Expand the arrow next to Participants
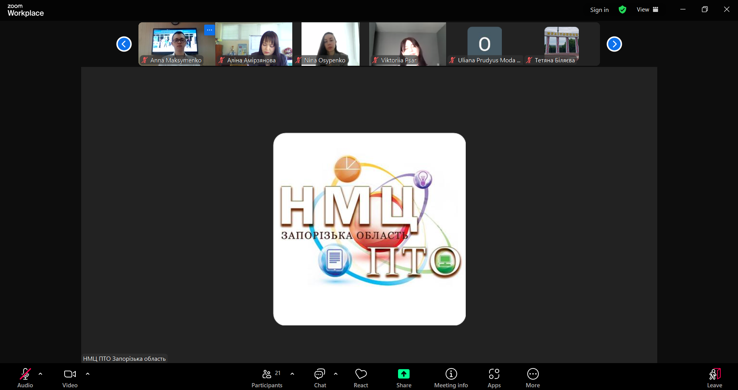Screen dimensions: 738x390 (x=292, y=374)
